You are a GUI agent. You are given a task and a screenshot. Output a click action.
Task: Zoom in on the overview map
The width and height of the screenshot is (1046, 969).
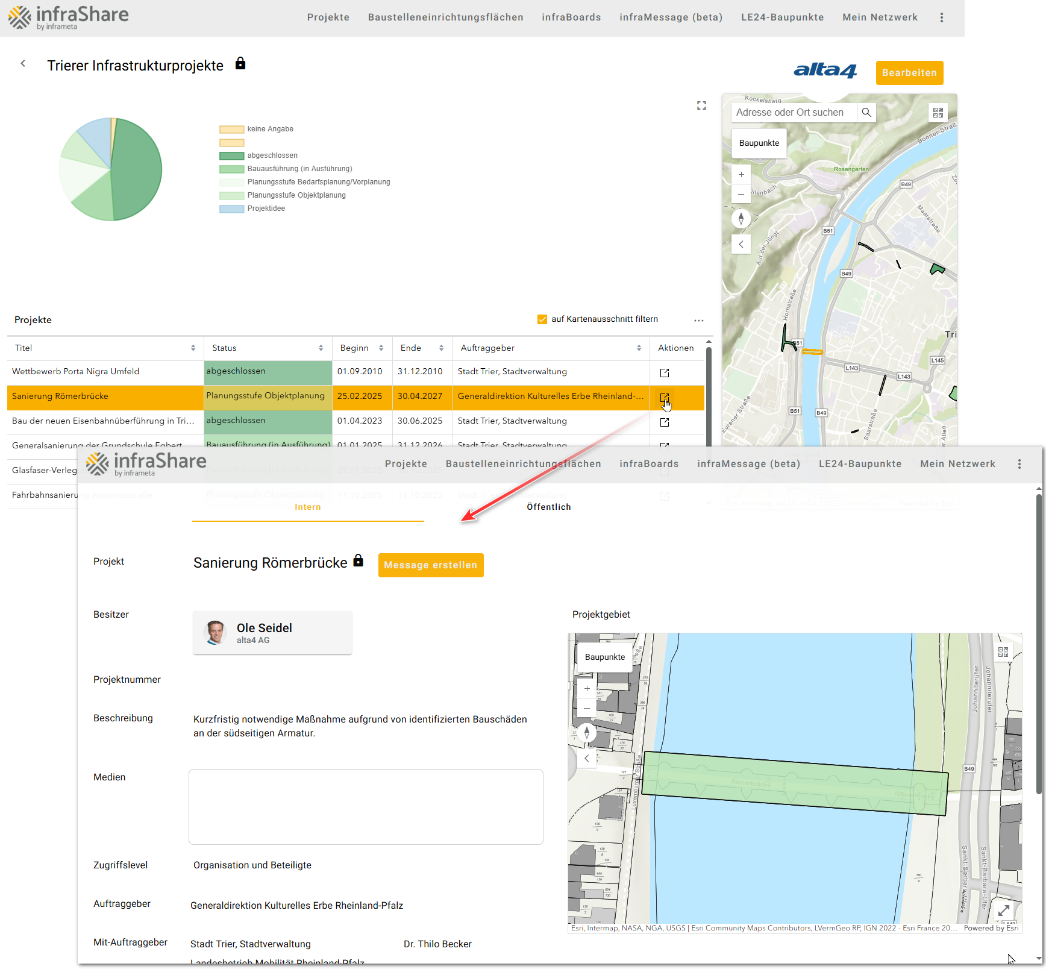741,175
